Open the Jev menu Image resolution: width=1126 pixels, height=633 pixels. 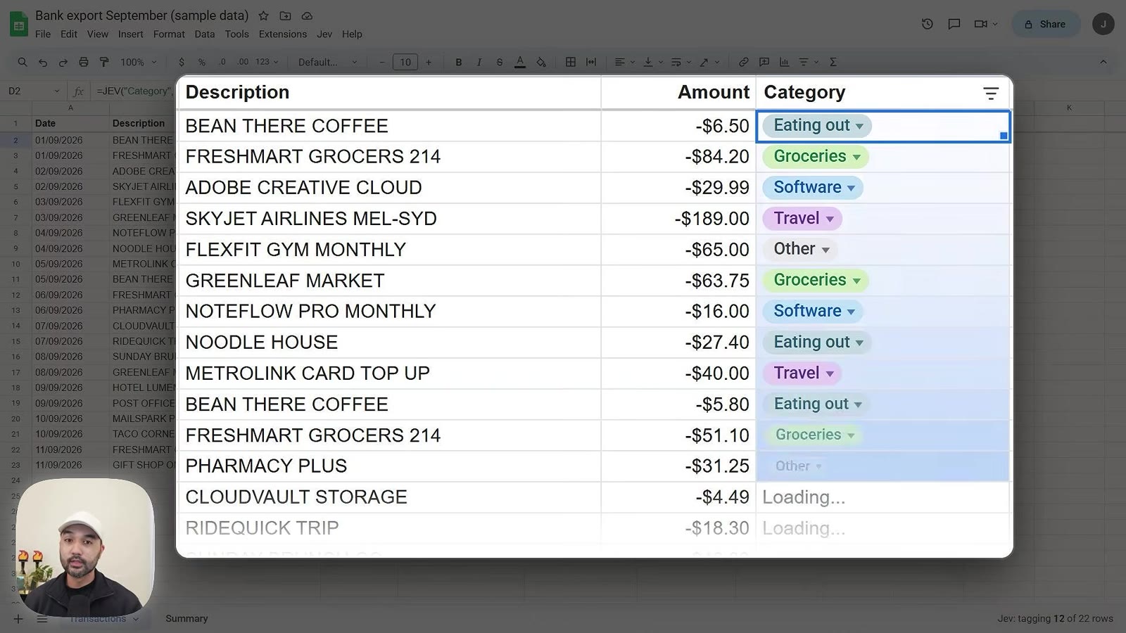324,34
